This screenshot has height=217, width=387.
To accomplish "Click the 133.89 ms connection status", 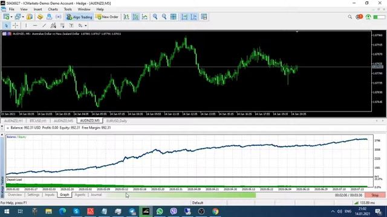I will point(365,203).
